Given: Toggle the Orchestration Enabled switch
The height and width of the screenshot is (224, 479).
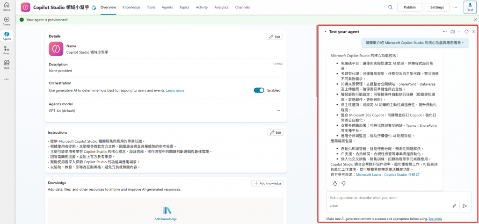Looking at the screenshot, I should [x=259, y=90].
